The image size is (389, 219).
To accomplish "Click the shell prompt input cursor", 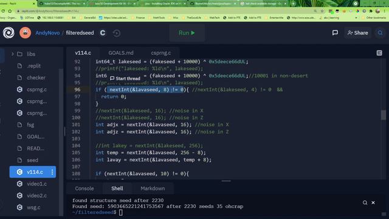I will click(x=121, y=212).
